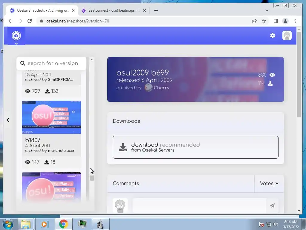Open the taskbar clock showing 8:16 AM
The height and width of the screenshot is (230, 306).
[x=291, y=224]
